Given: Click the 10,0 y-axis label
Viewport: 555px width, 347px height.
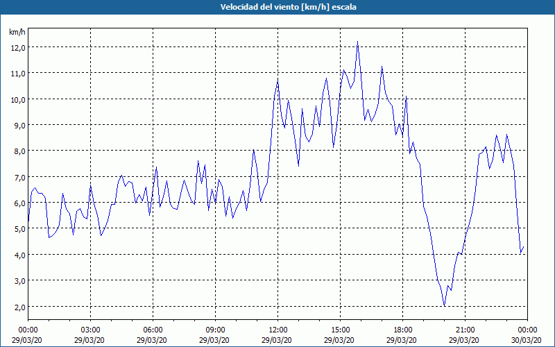Looking at the screenshot, I should tap(18, 99).
